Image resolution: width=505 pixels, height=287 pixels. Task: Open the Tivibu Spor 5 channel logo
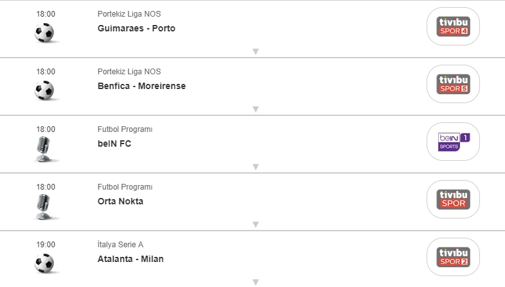453,84
